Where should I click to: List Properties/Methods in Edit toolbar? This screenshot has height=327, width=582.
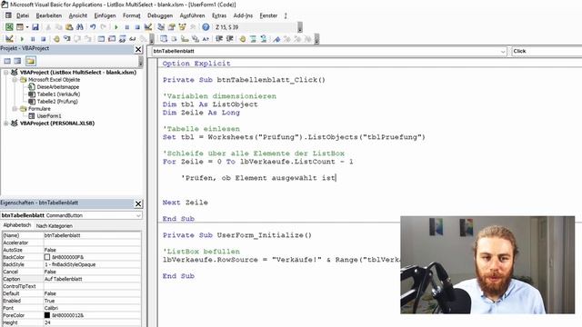point(164,39)
